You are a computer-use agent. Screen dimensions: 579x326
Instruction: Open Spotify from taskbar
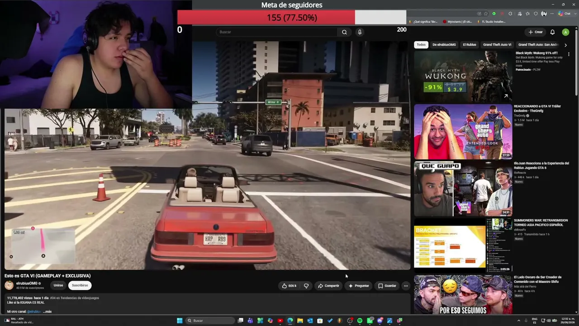pos(360,321)
